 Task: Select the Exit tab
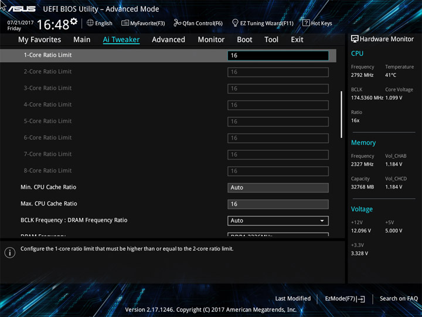tap(297, 40)
